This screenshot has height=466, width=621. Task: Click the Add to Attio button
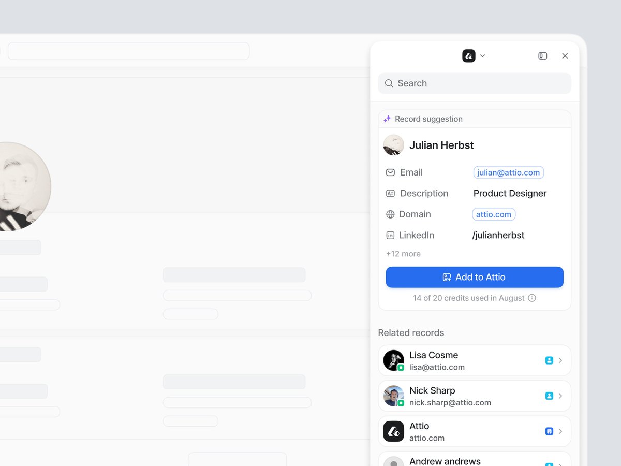[475, 277]
